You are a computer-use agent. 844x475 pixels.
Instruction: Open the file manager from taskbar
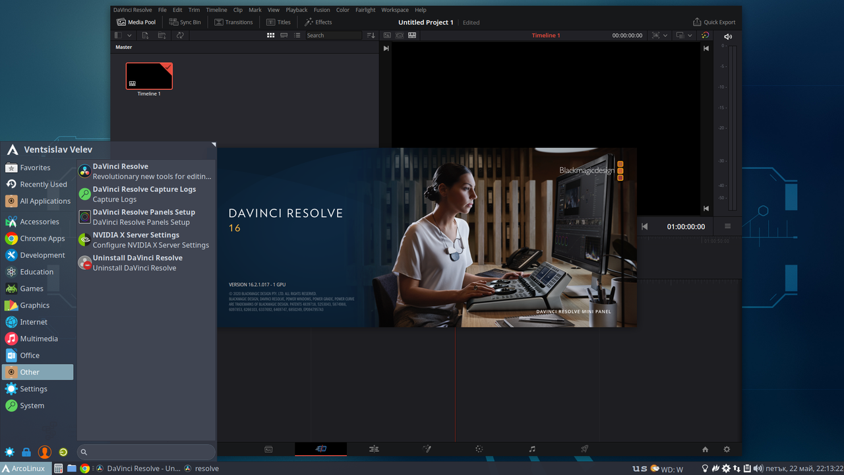pos(72,468)
